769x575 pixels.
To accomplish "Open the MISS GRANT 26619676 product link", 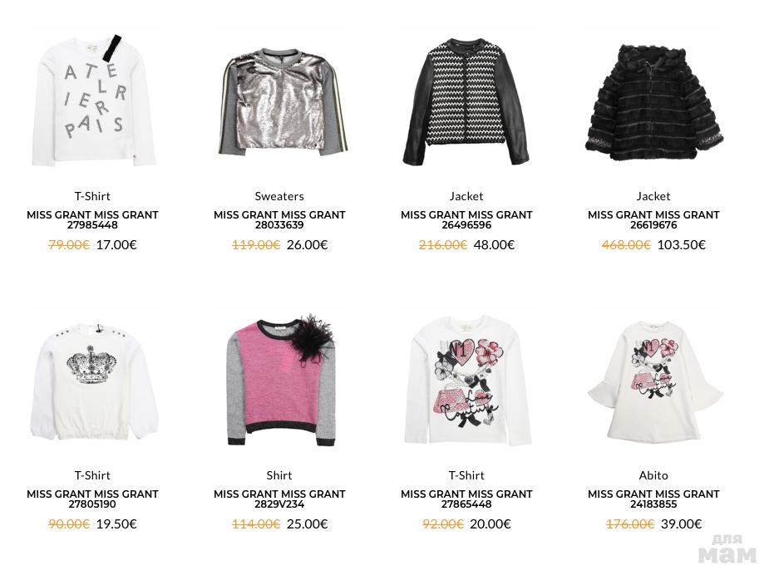I will click(x=653, y=219).
